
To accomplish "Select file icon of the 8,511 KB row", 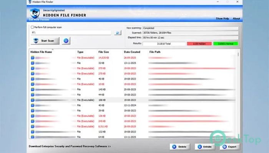I will [x=33, y=127].
